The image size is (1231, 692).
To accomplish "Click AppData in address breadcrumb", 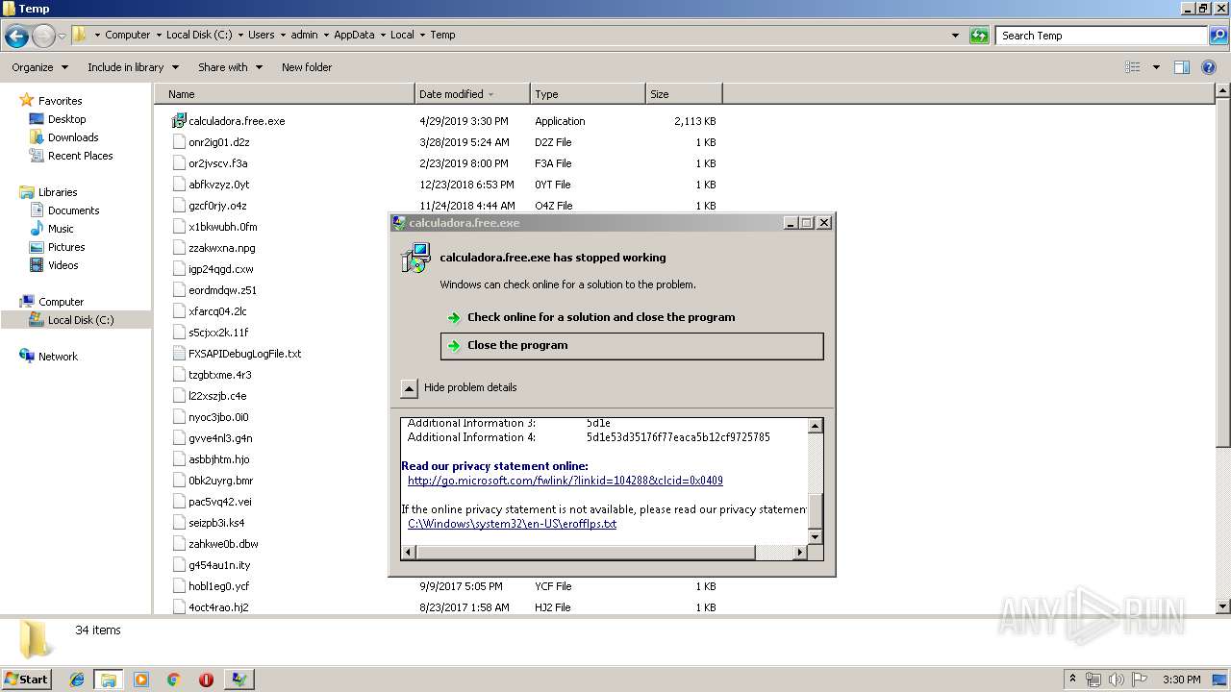I will click(354, 35).
